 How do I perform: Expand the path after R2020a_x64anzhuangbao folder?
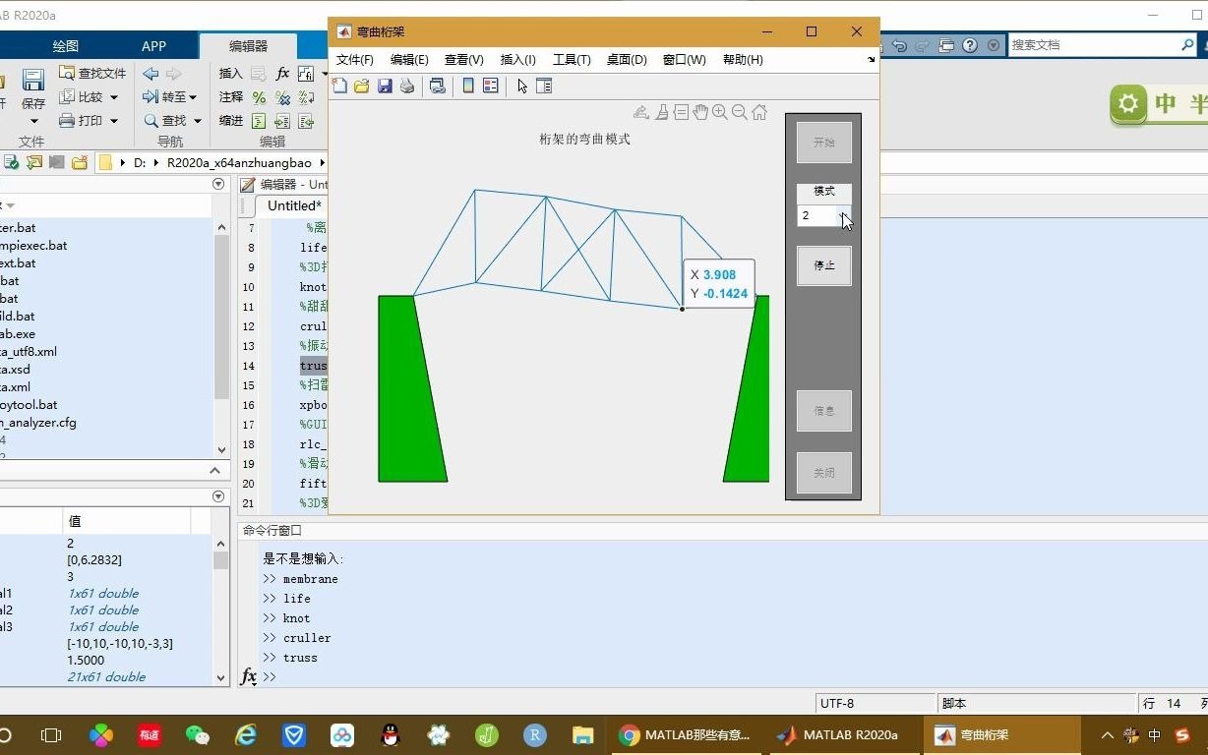click(x=322, y=162)
